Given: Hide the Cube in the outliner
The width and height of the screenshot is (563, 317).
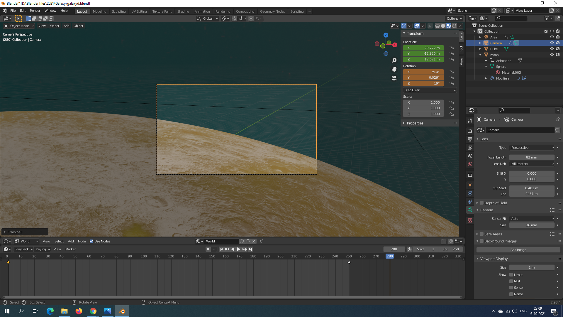Looking at the screenshot, I should coord(552,49).
